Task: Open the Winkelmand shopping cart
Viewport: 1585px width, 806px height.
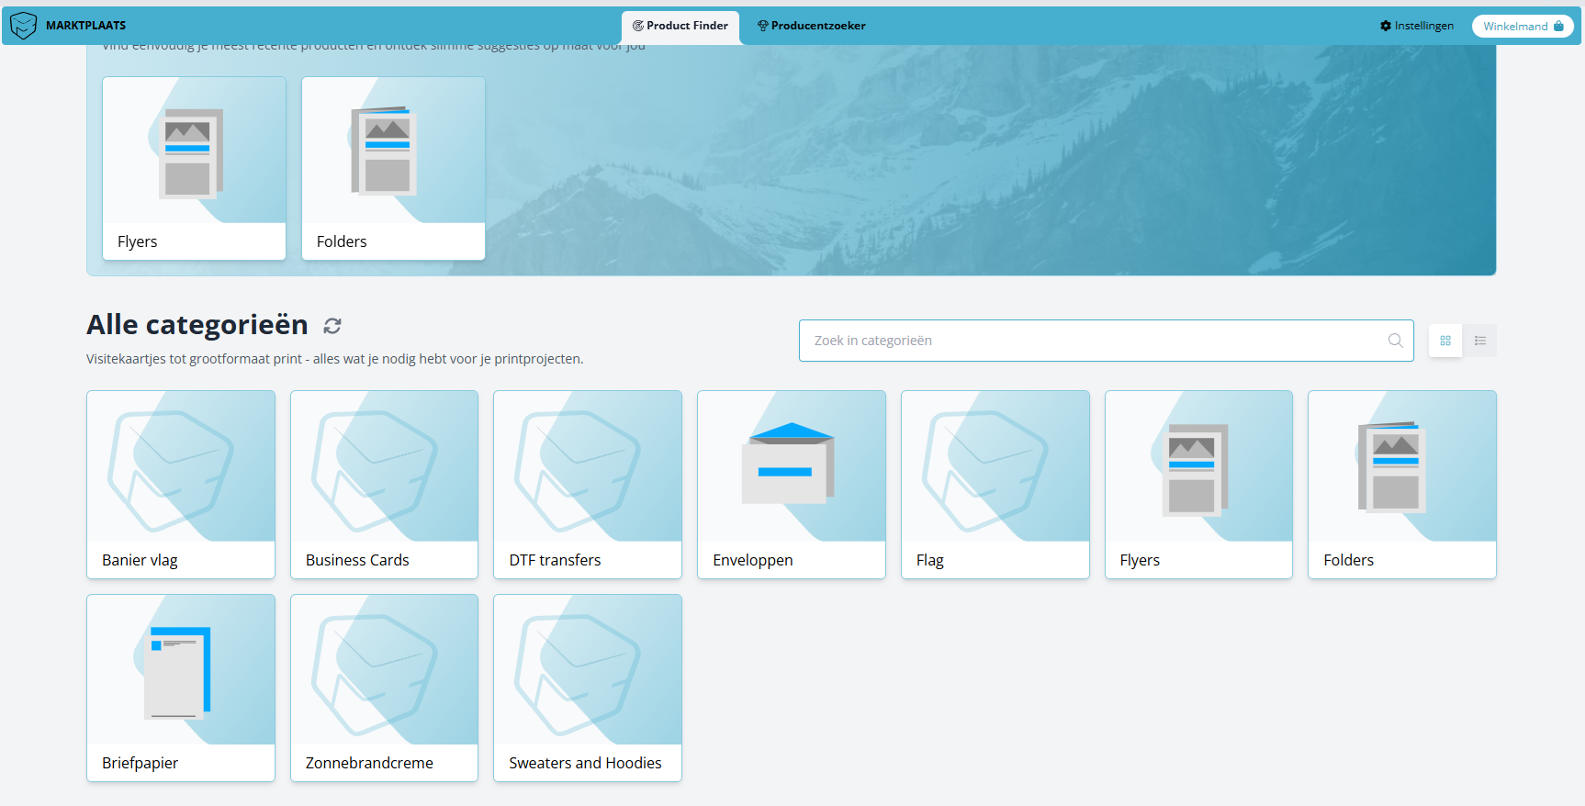Action: 1523,26
